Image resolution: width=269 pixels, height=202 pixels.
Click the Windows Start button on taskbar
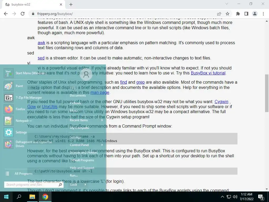[x=6, y=197]
